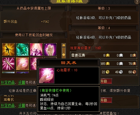Click the large 回天术 tooltip icon
Viewport: 140px width, 115px height.
(47, 76)
